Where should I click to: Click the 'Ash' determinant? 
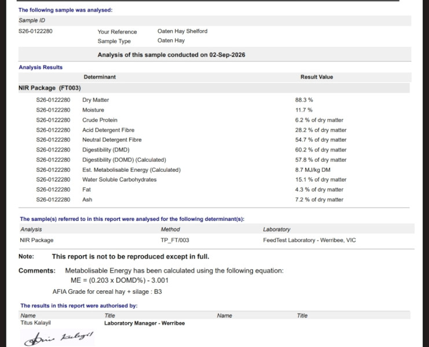pyautogui.click(x=87, y=200)
